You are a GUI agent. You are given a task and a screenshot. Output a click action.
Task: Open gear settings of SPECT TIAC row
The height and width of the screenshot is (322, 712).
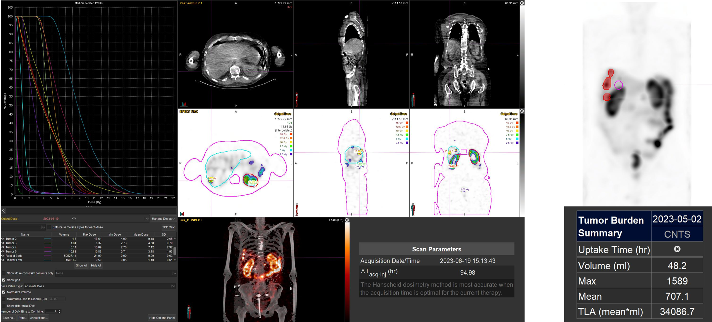point(522,112)
